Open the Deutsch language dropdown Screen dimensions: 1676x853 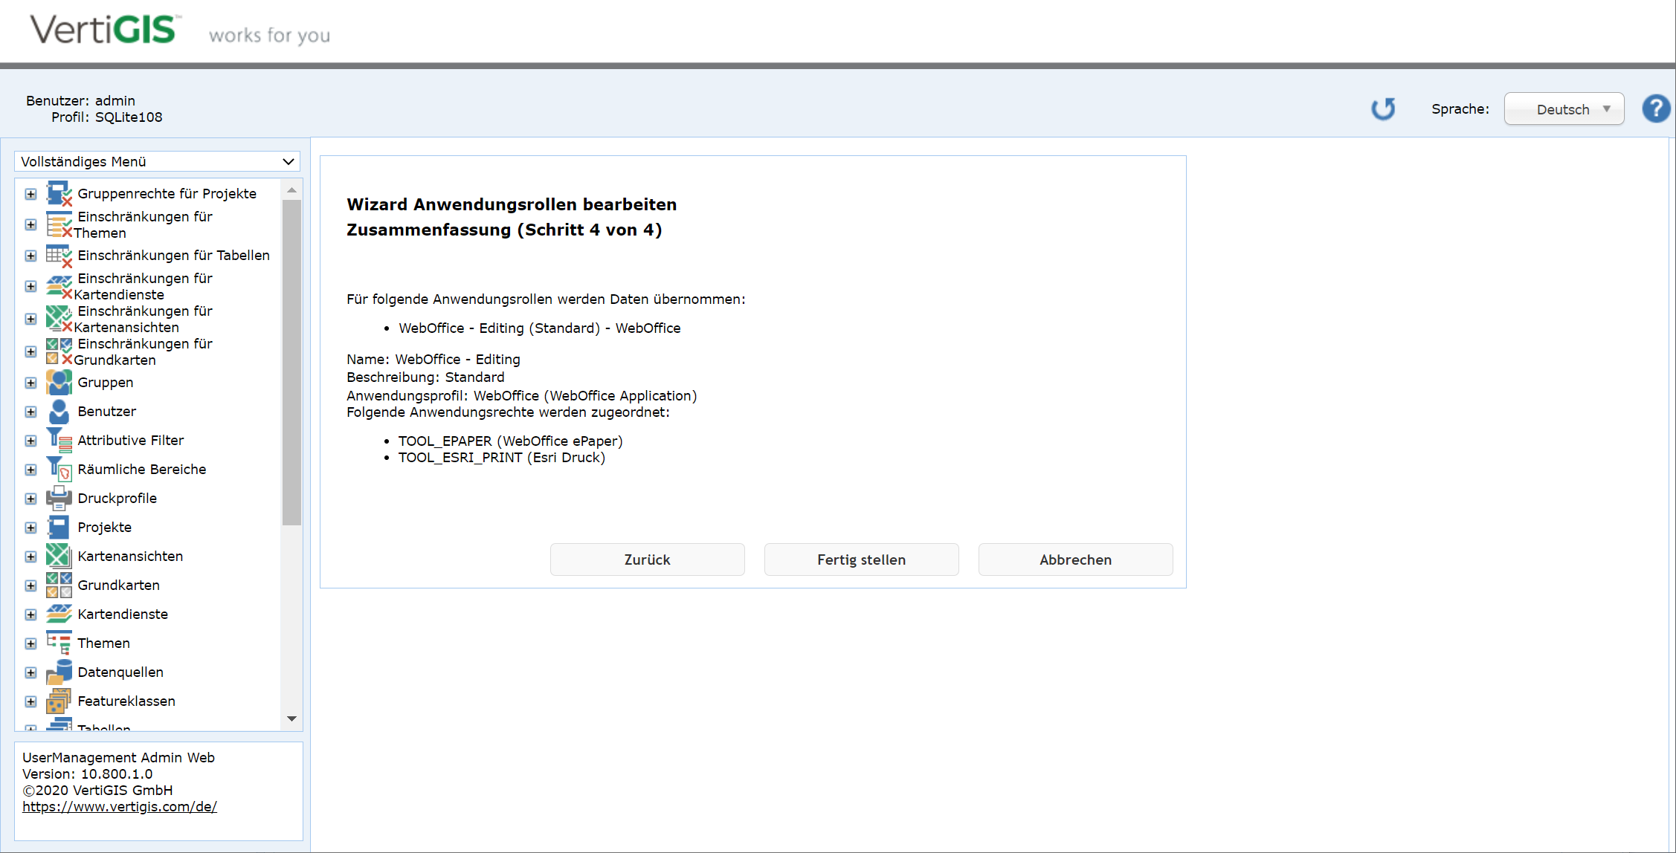[1564, 108]
